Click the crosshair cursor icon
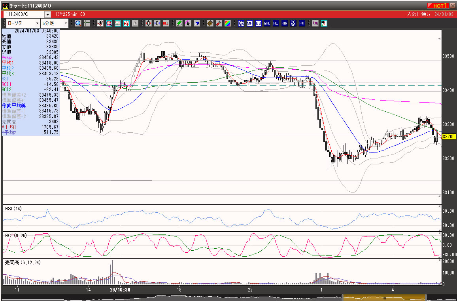Viewport: 457px width, 301px height. tap(87, 23)
